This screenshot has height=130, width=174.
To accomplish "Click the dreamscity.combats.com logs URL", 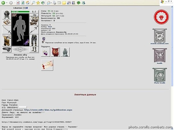I will pyautogui.click(x=37, y=122).
